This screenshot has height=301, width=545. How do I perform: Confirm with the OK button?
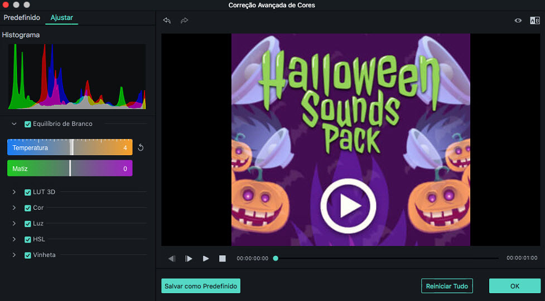click(515, 286)
